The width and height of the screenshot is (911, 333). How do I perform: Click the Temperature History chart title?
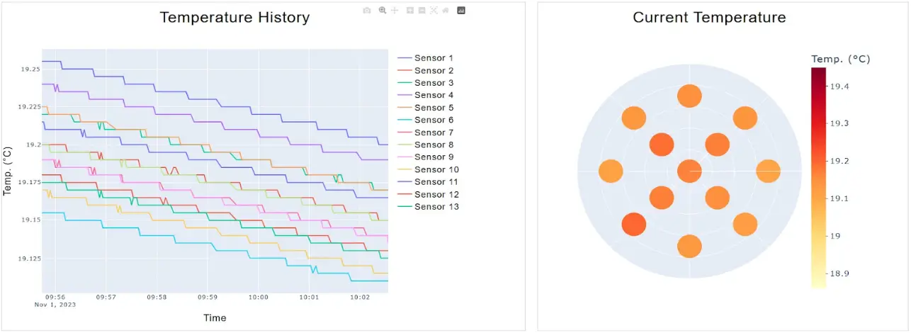(234, 18)
